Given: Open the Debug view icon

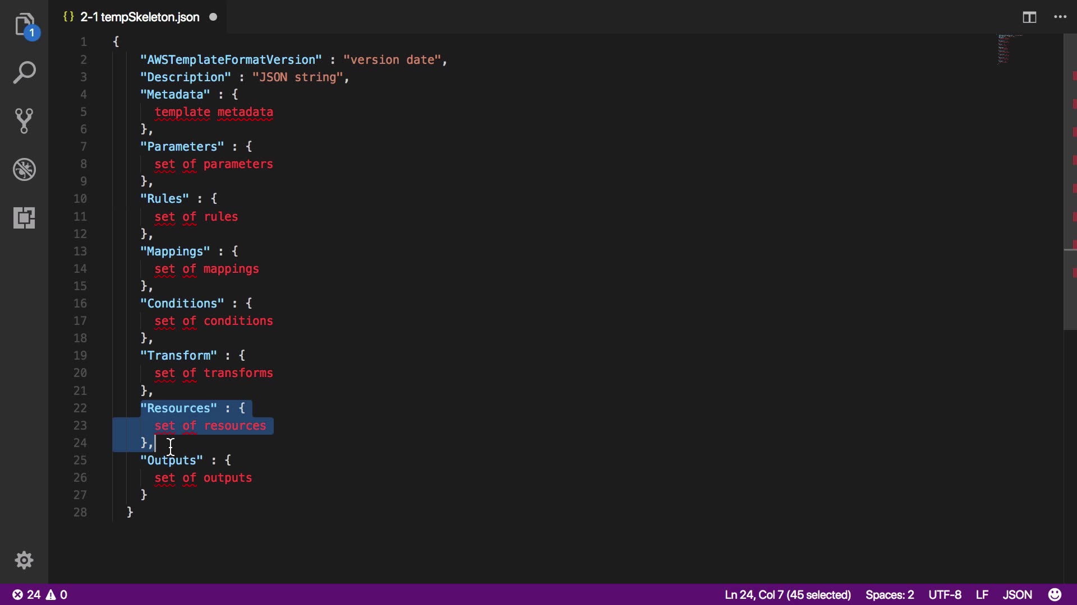Looking at the screenshot, I should pyautogui.click(x=24, y=169).
